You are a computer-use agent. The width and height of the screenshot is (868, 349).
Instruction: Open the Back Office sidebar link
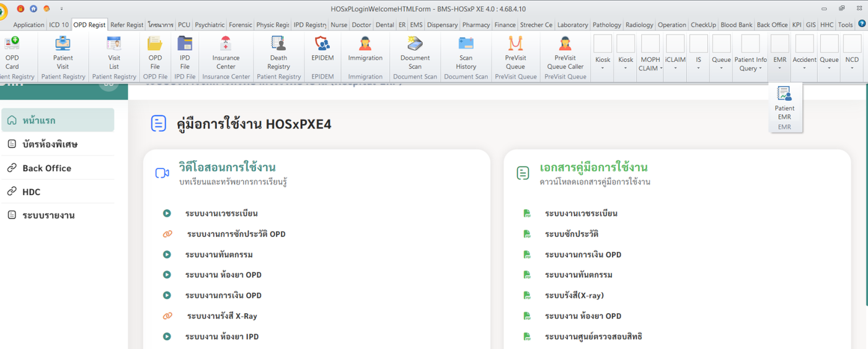[58, 168]
